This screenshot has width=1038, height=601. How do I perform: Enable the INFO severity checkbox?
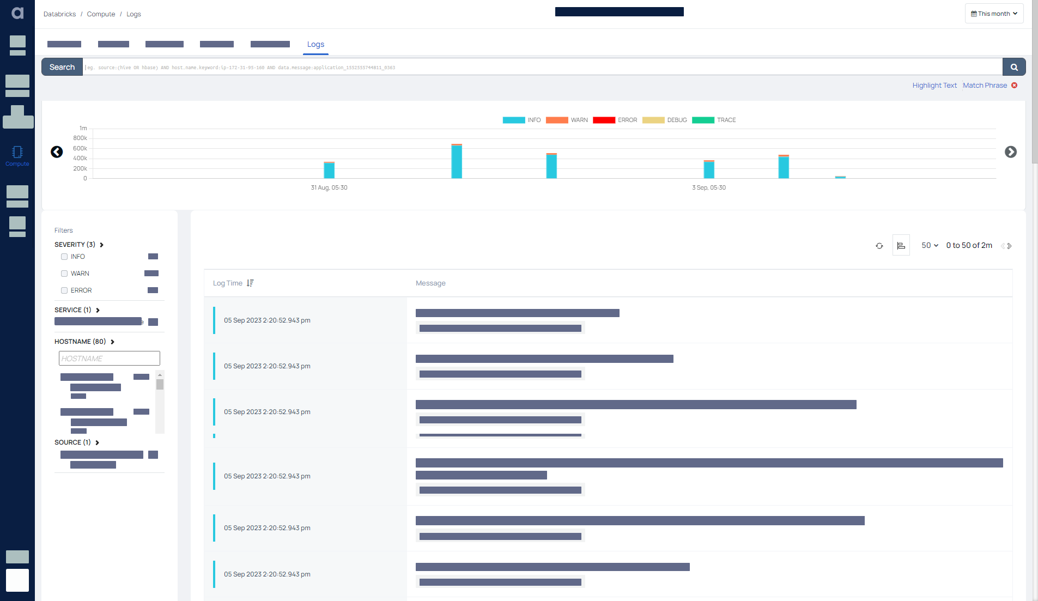pyautogui.click(x=64, y=256)
